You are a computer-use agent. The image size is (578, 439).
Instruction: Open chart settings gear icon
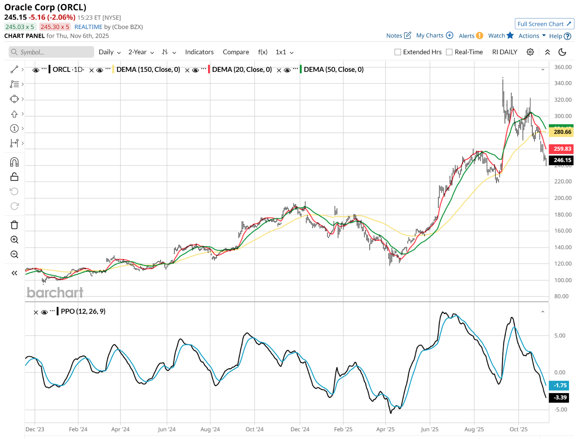pos(530,52)
